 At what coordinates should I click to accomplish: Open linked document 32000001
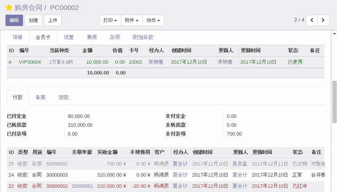(x=82, y=186)
